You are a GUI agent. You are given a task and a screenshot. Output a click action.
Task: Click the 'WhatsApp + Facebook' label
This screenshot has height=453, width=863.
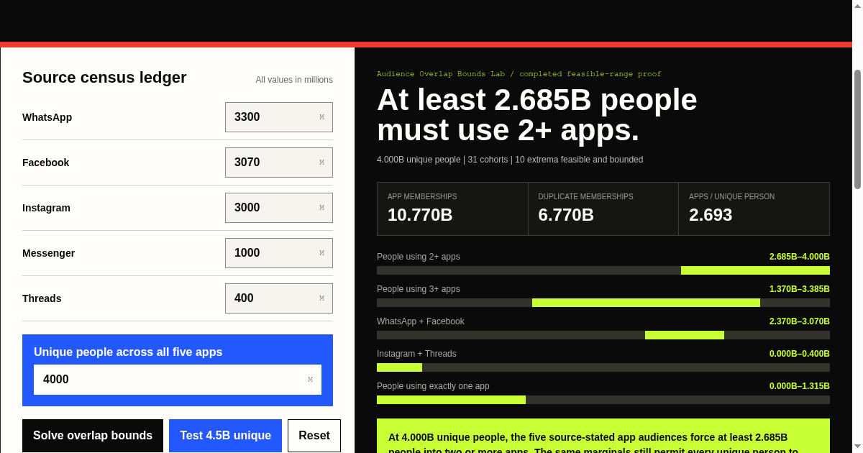click(x=421, y=321)
